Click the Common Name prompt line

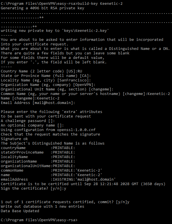tap(85, 94)
